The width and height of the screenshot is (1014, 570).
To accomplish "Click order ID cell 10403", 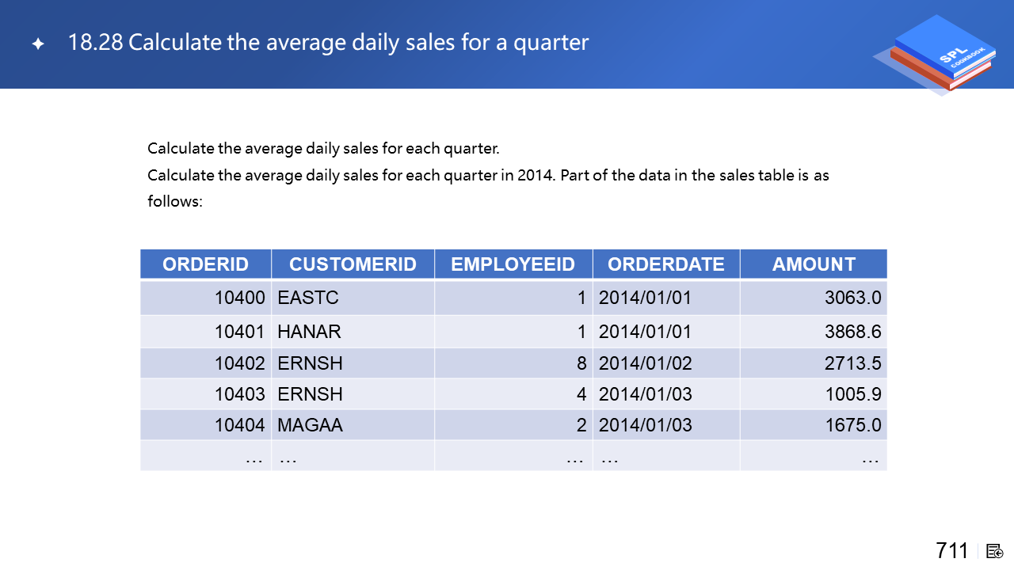I will [239, 394].
